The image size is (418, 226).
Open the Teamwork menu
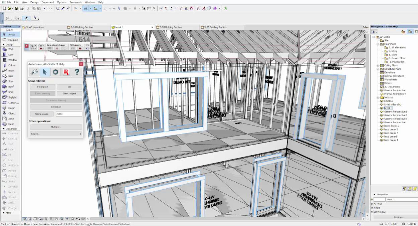(76, 2)
